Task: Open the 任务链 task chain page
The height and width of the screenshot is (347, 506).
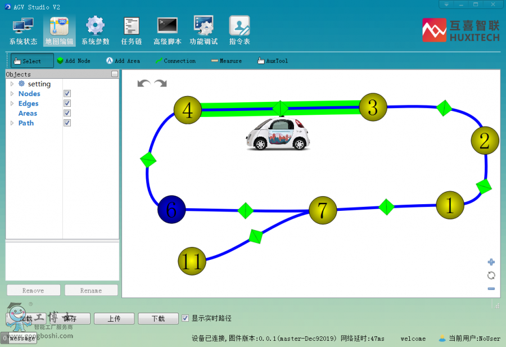Action: pos(131,30)
